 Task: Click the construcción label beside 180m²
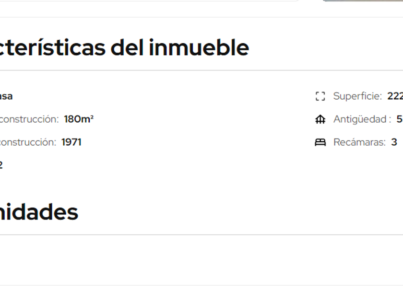click(x=29, y=119)
